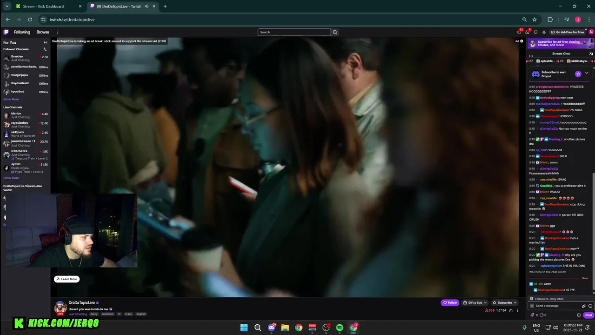
Task: Click the 'reactions' stream tag
Action: click(108, 314)
